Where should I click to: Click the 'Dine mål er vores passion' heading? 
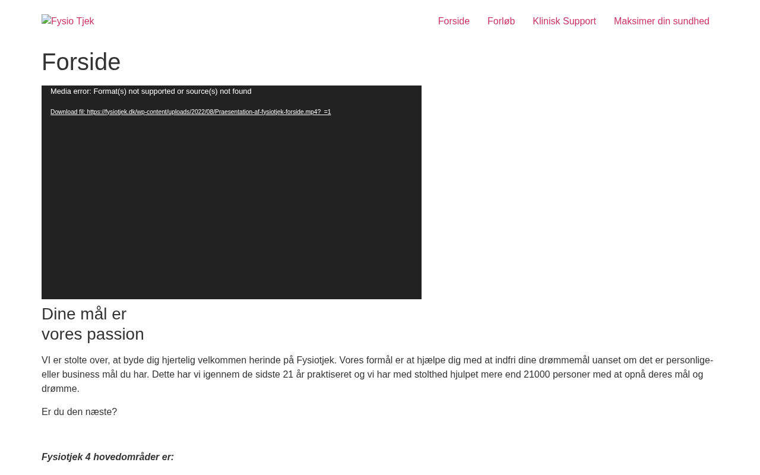click(93, 324)
